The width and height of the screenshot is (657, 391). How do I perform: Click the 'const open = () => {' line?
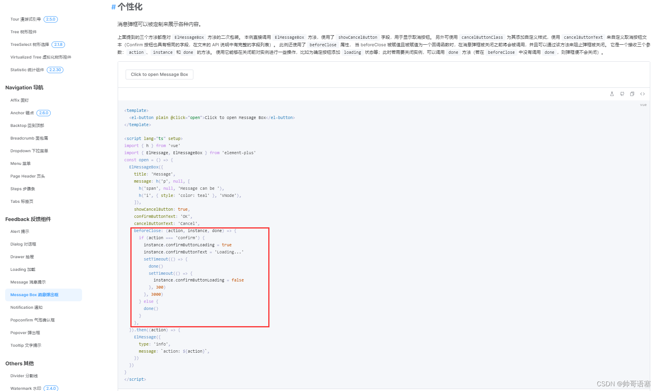(149, 160)
